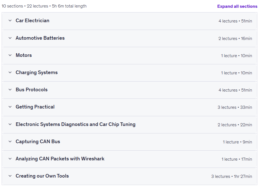Click the Capturing CAN Bus title
Image resolution: width=259 pixels, height=187 pixels.
[38, 141]
